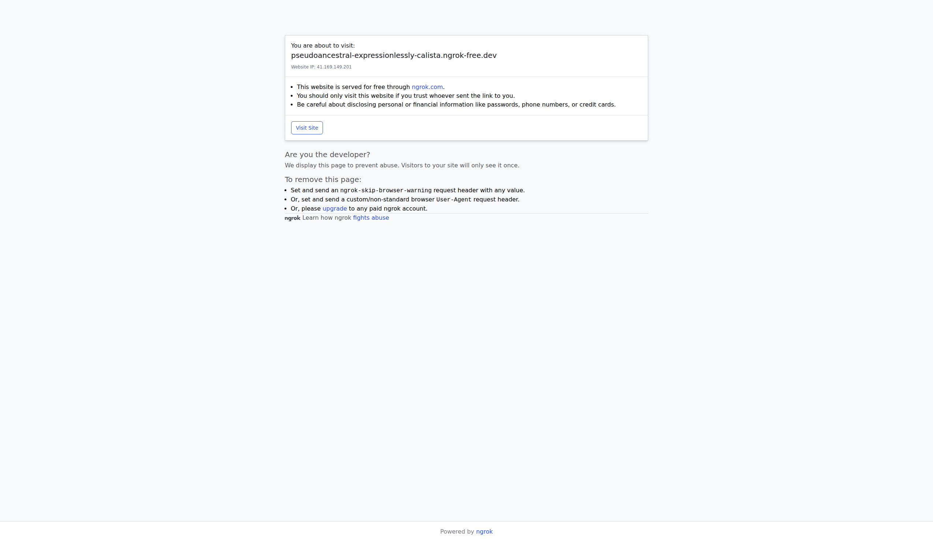
Task: Click the User-Agent code text
Action: point(454,200)
